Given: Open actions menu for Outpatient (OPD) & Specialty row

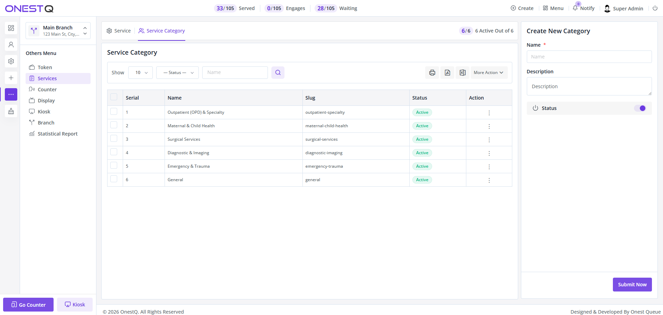Looking at the screenshot, I should click(x=489, y=113).
